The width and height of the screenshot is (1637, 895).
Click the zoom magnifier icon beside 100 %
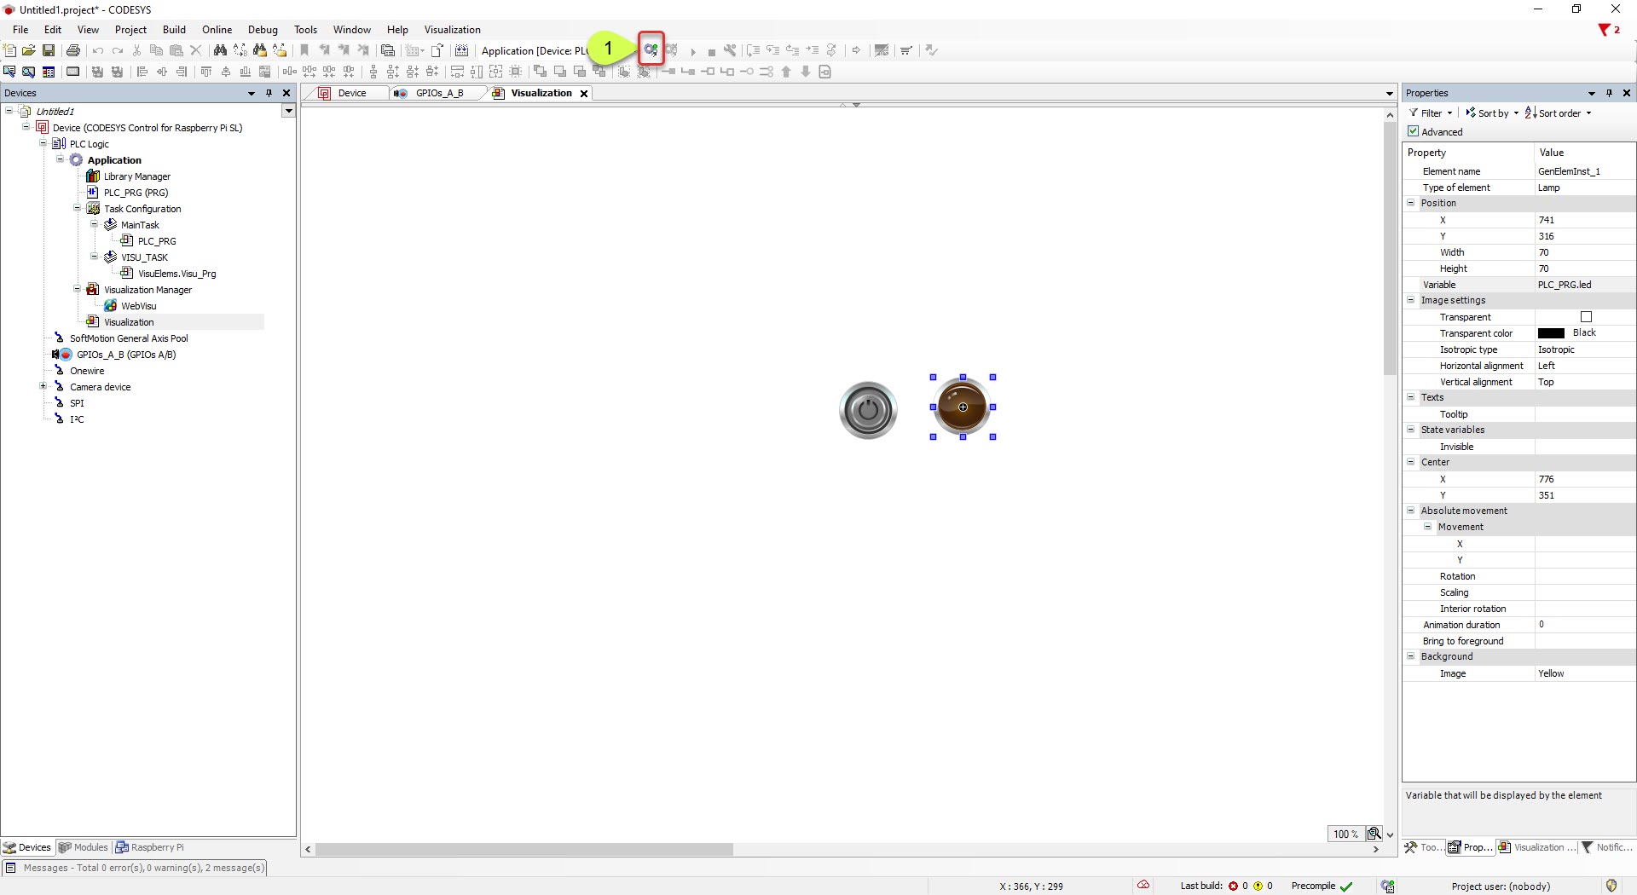1374,834
